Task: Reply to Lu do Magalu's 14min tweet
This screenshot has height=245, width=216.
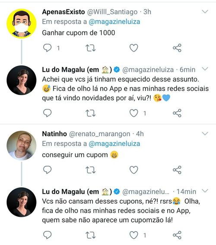Action: pos(48,235)
